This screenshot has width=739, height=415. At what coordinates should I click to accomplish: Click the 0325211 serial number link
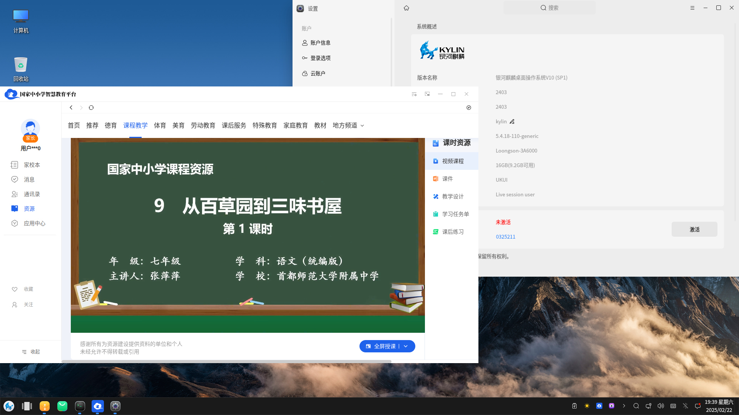[x=505, y=237]
